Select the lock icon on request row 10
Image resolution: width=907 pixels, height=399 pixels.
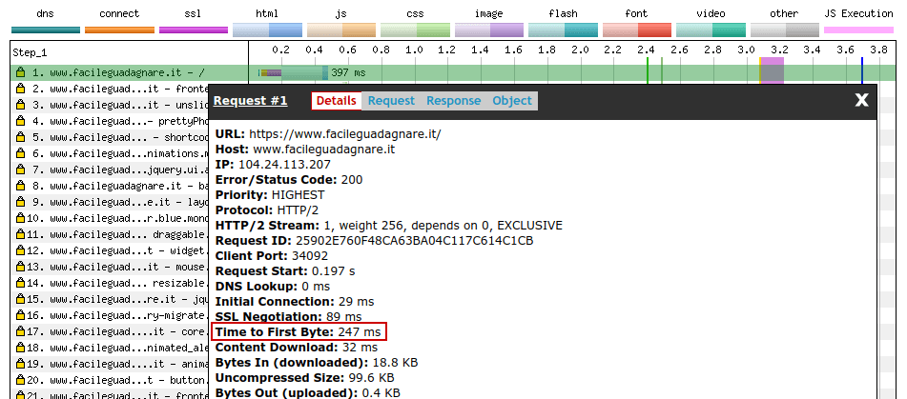click(x=21, y=218)
